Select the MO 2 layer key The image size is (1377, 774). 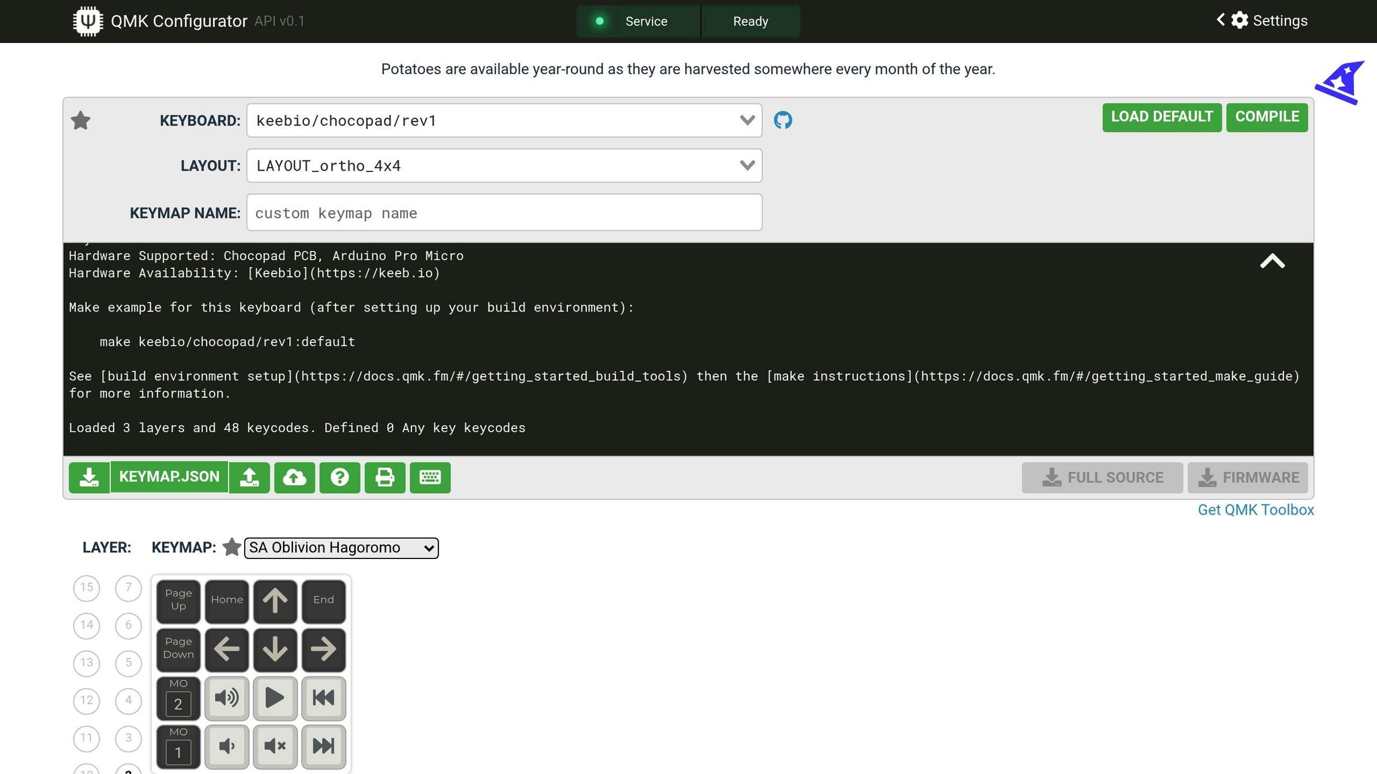[178, 697]
